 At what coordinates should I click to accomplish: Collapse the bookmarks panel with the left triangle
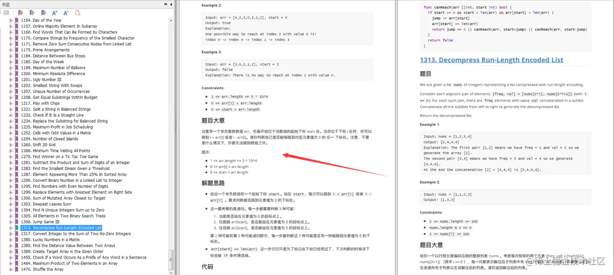tap(171, 4)
